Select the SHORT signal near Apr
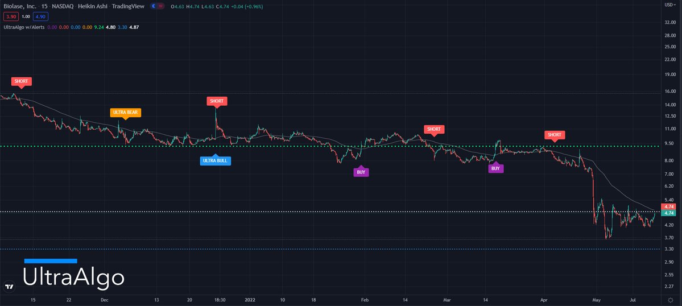Viewport: 682px width, 306px height. click(x=555, y=135)
